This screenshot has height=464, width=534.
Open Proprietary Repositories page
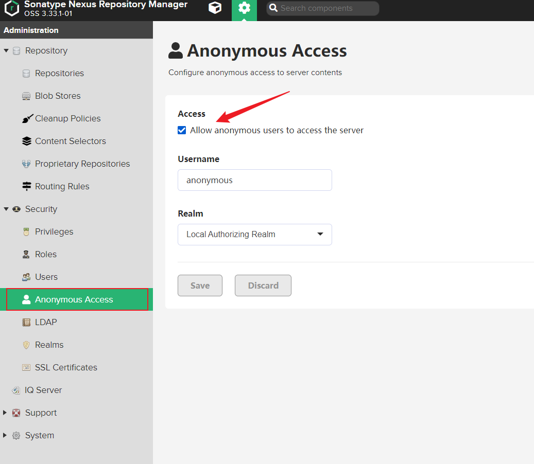coord(82,164)
